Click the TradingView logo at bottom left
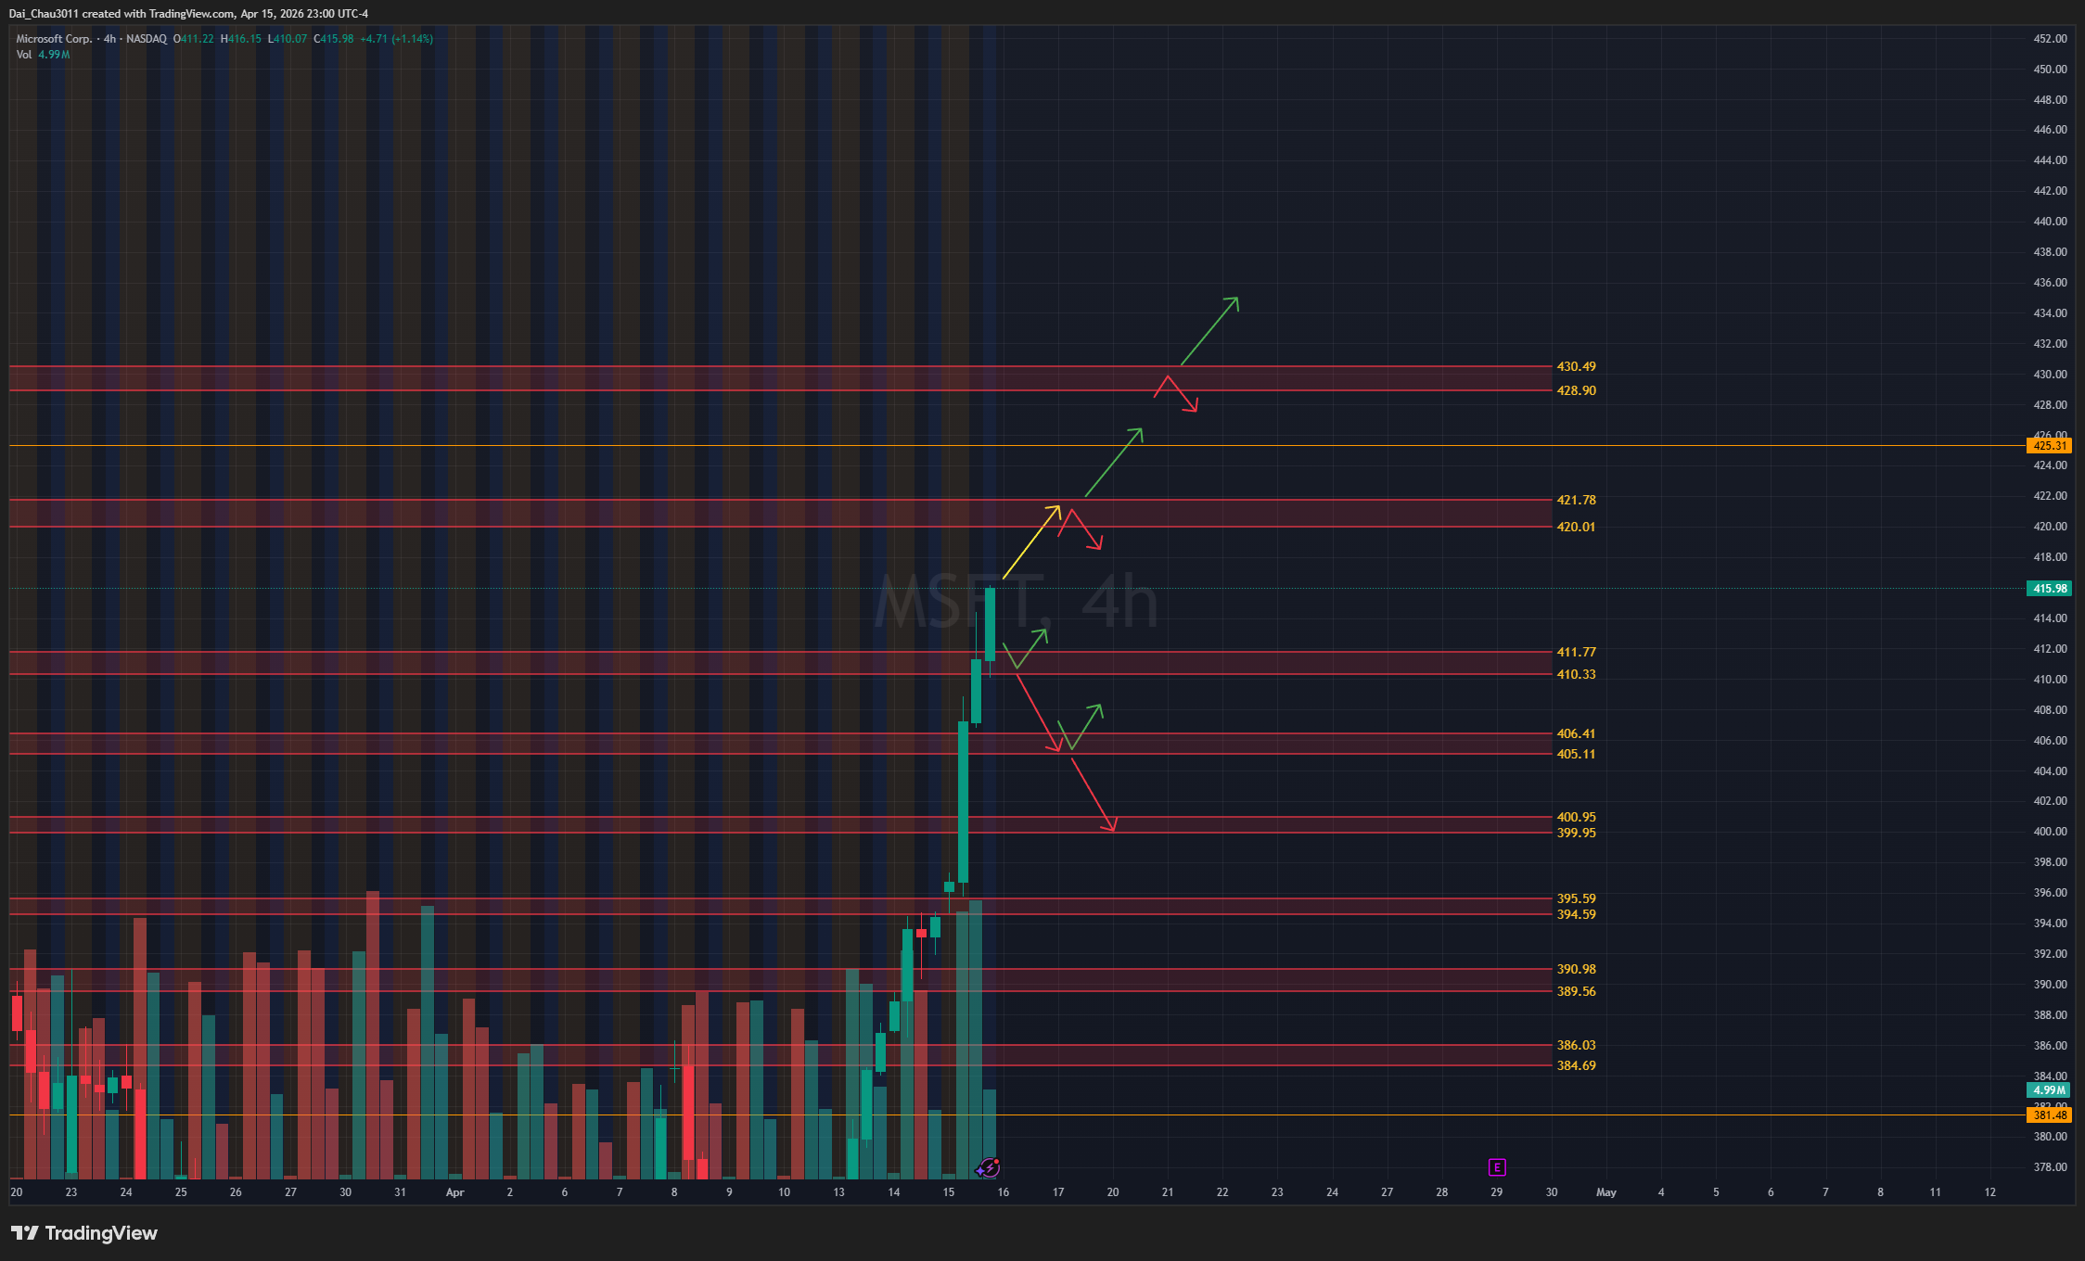The width and height of the screenshot is (2085, 1261). 84,1233
